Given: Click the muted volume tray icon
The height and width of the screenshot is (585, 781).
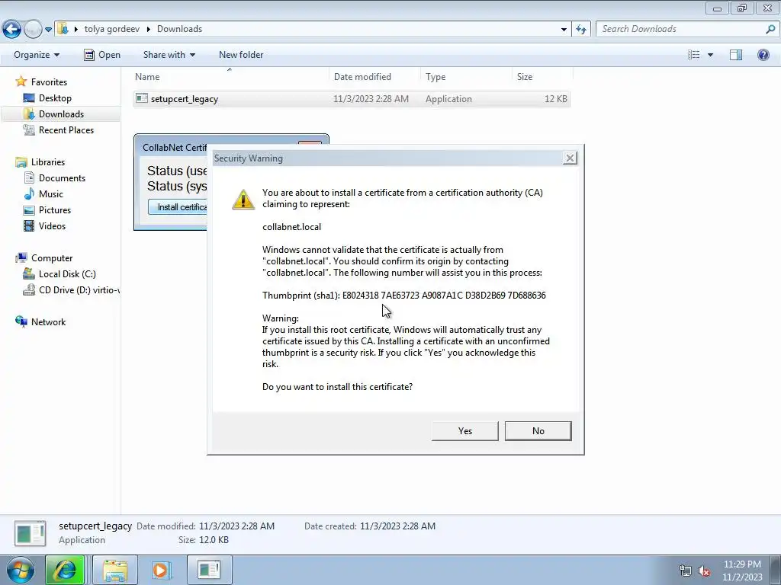Looking at the screenshot, I should point(704,571).
